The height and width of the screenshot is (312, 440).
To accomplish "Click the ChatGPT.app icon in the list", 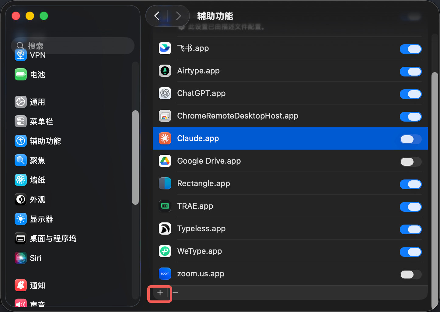I will pyautogui.click(x=165, y=93).
